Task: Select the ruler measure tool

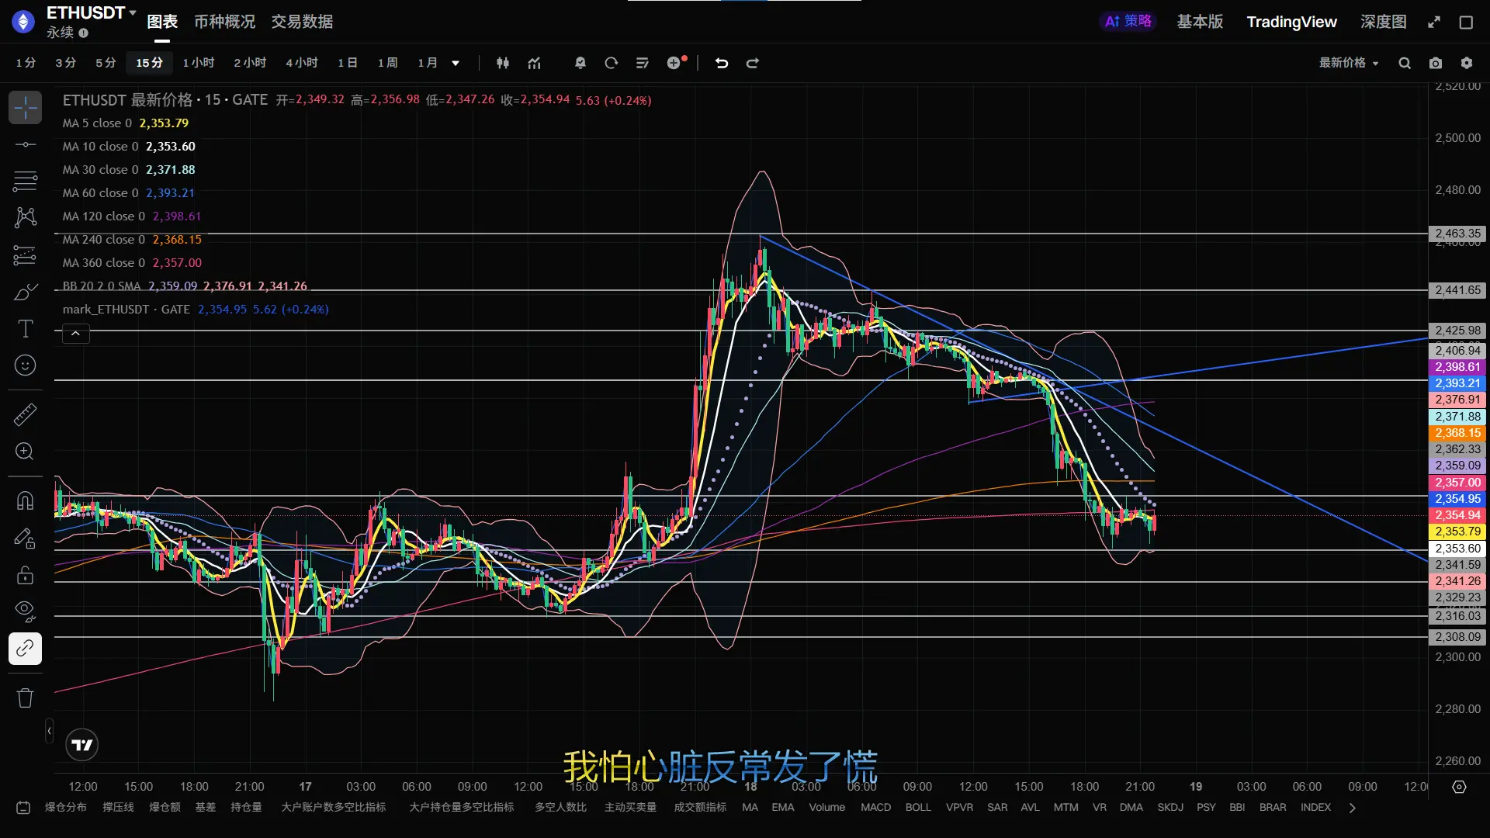Action: [25, 414]
